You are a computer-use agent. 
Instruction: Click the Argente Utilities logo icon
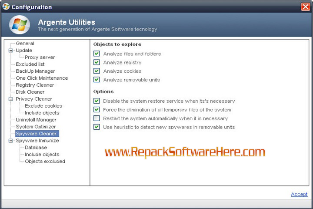coord(20,25)
